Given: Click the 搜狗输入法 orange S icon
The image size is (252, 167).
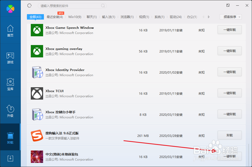Looking at the screenshot, I should point(37,136).
